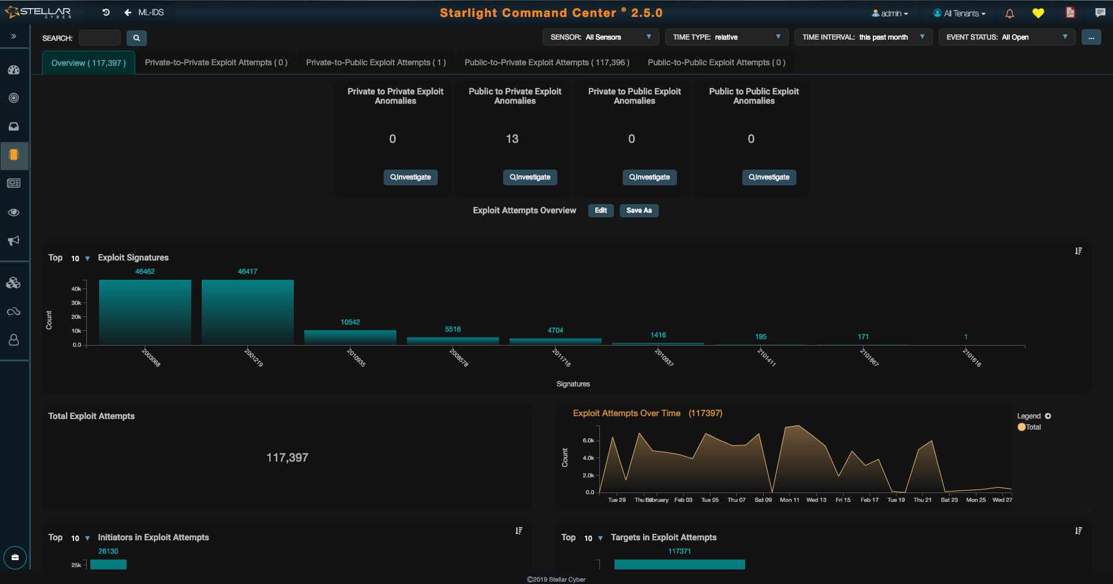This screenshot has height=584, width=1113.
Task: Click the Save As button
Action: (639, 210)
